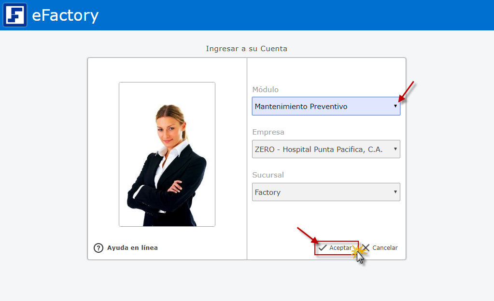Click the X icon beside Cancelar

(x=366, y=248)
